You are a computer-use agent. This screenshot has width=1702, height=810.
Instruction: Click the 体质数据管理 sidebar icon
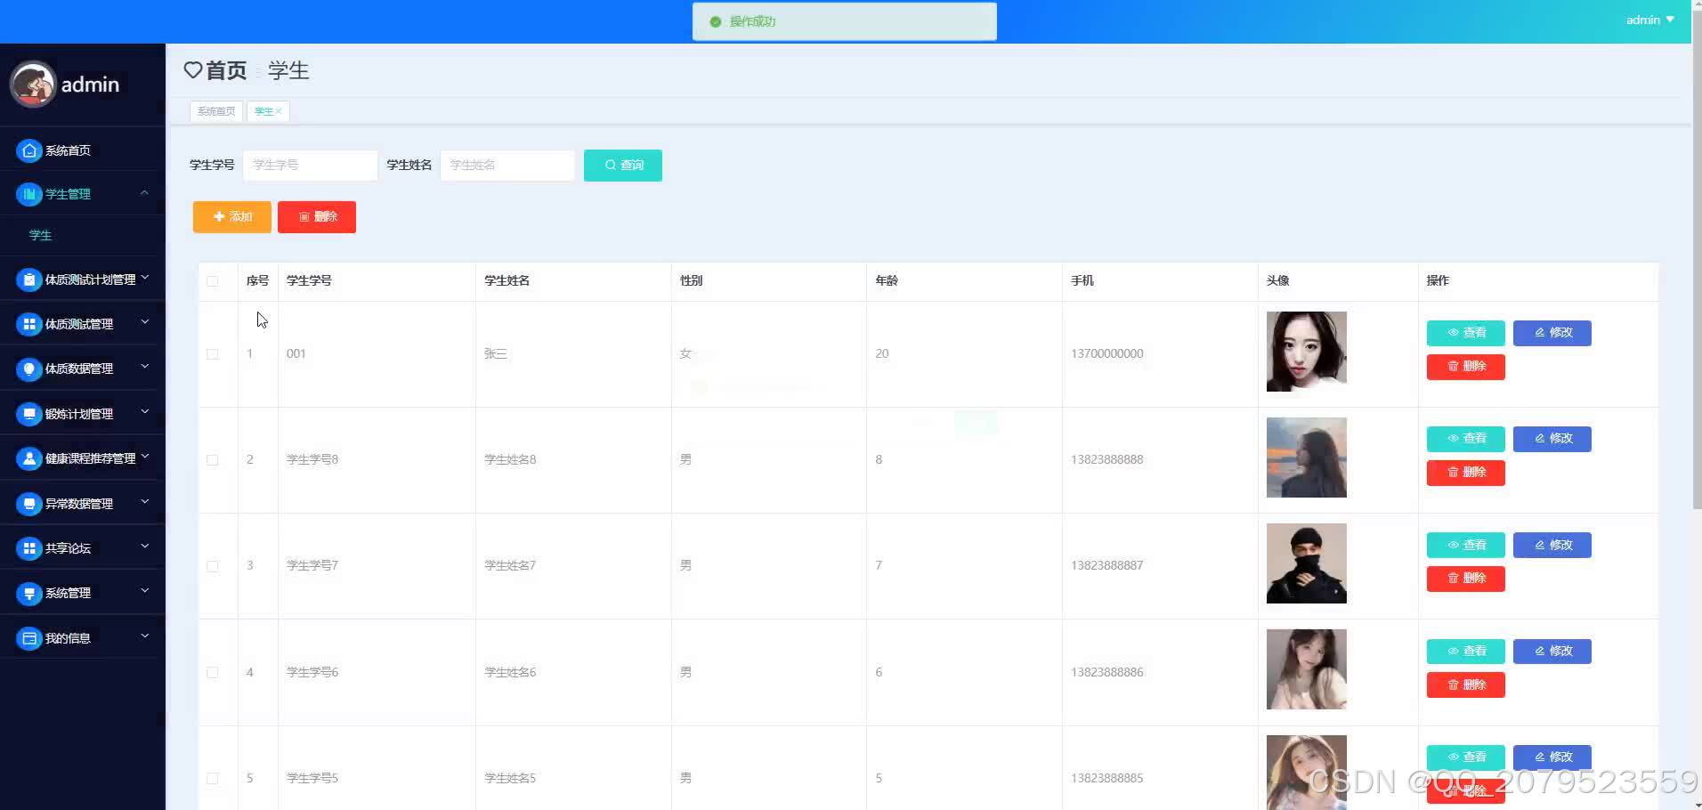[29, 369]
